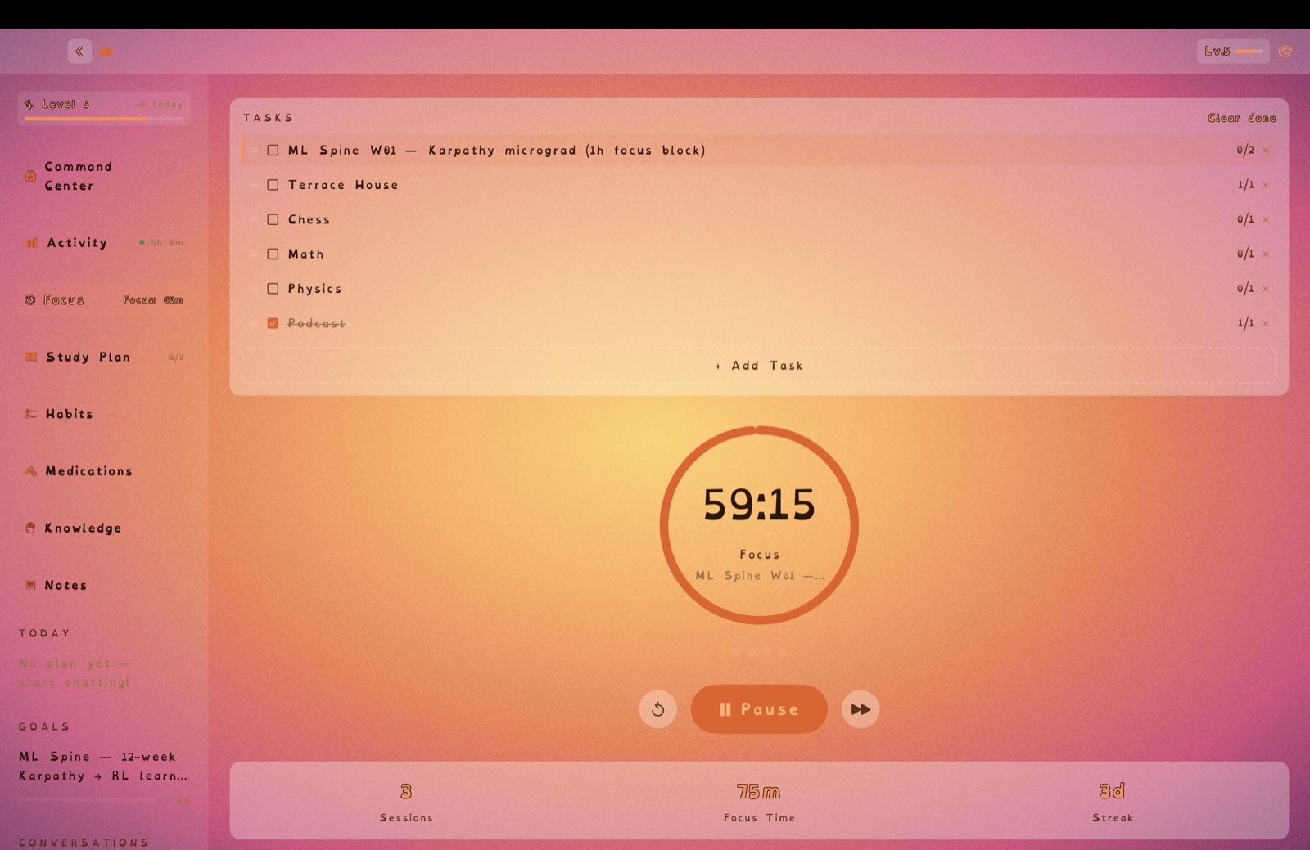Image resolution: width=1310 pixels, height=850 pixels.
Task: Click 'ML Spine W01 —...' label under timer
Action: coord(759,575)
